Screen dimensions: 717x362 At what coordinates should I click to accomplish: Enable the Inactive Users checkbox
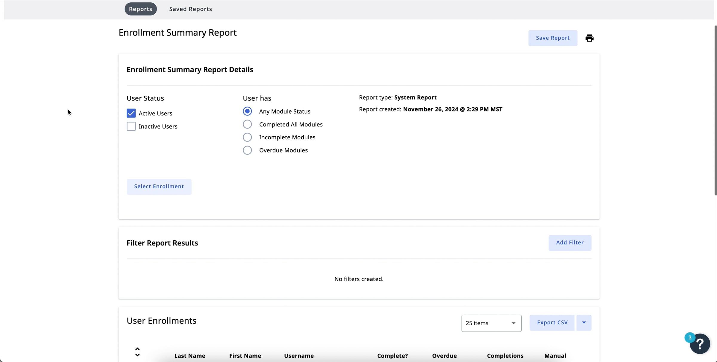pyautogui.click(x=131, y=126)
